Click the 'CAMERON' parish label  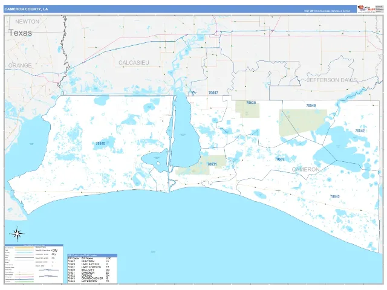pos(305,169)
